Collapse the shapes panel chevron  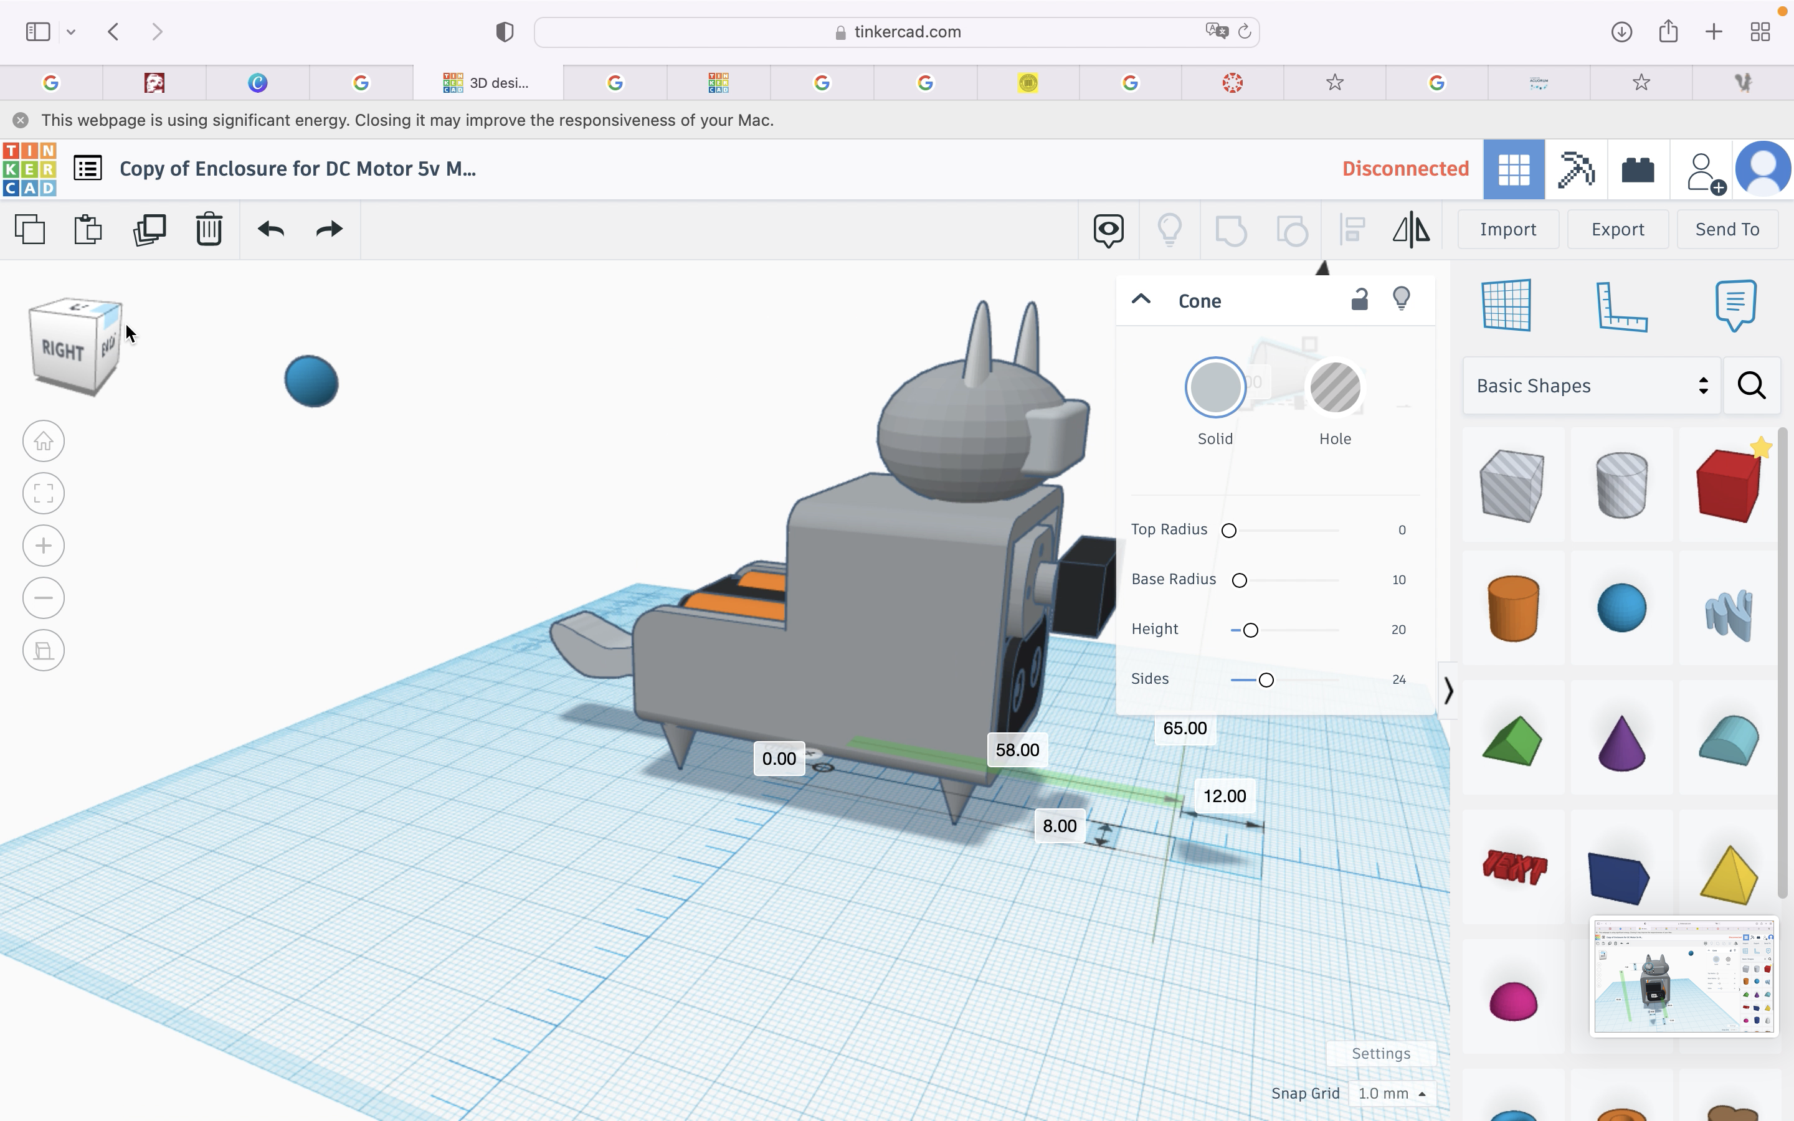pyautogui.click(x=1448, y=691)
